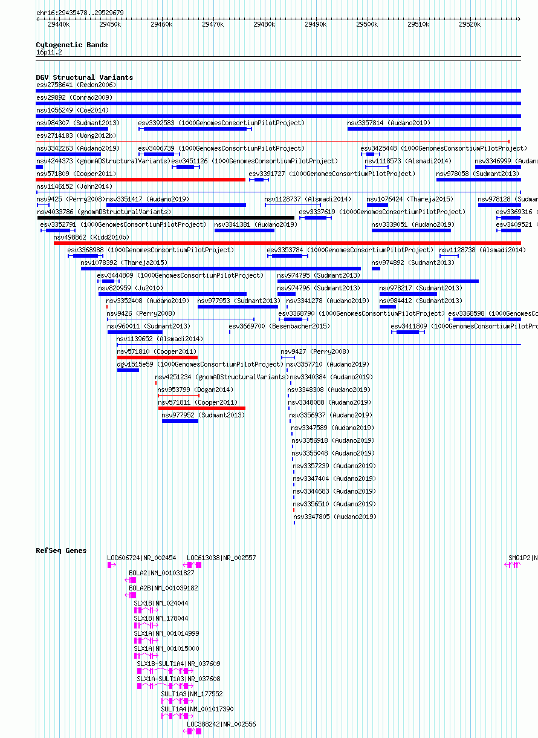Click the blue bar of esv3357814 (Audano2019)
Screen dimensions: 538x738
point(434,128)
